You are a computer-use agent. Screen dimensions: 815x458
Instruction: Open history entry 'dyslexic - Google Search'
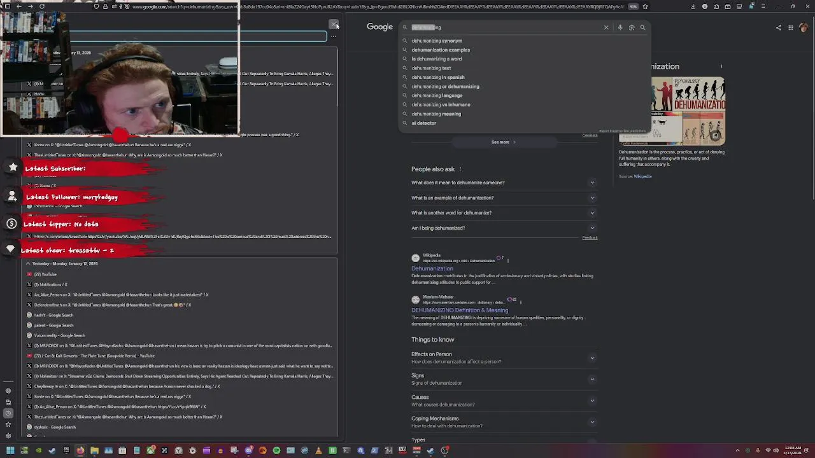pyautogui.click(x=55, y=427)
